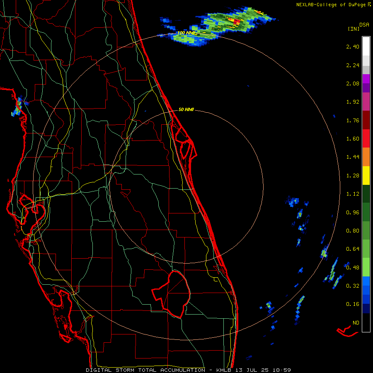Click the rain echo on the west coast
Screen dimensions: 373x373
(x=19, y=107)
